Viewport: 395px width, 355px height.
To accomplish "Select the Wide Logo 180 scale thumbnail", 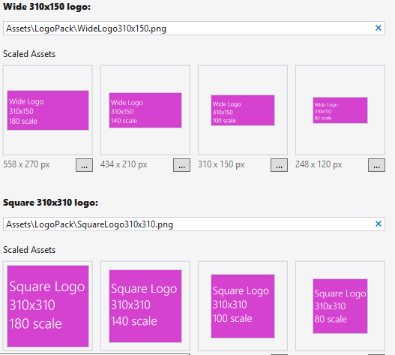I will [48, 110].
